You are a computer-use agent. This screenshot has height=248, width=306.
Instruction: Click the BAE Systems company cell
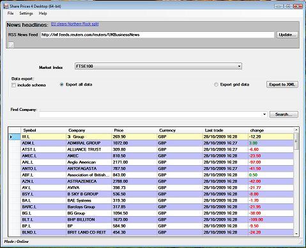[x=89, y=201]
